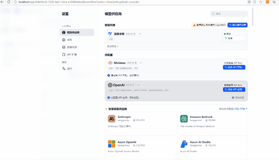
Task: Reload the page with the refresh icon
Action: 9,2
